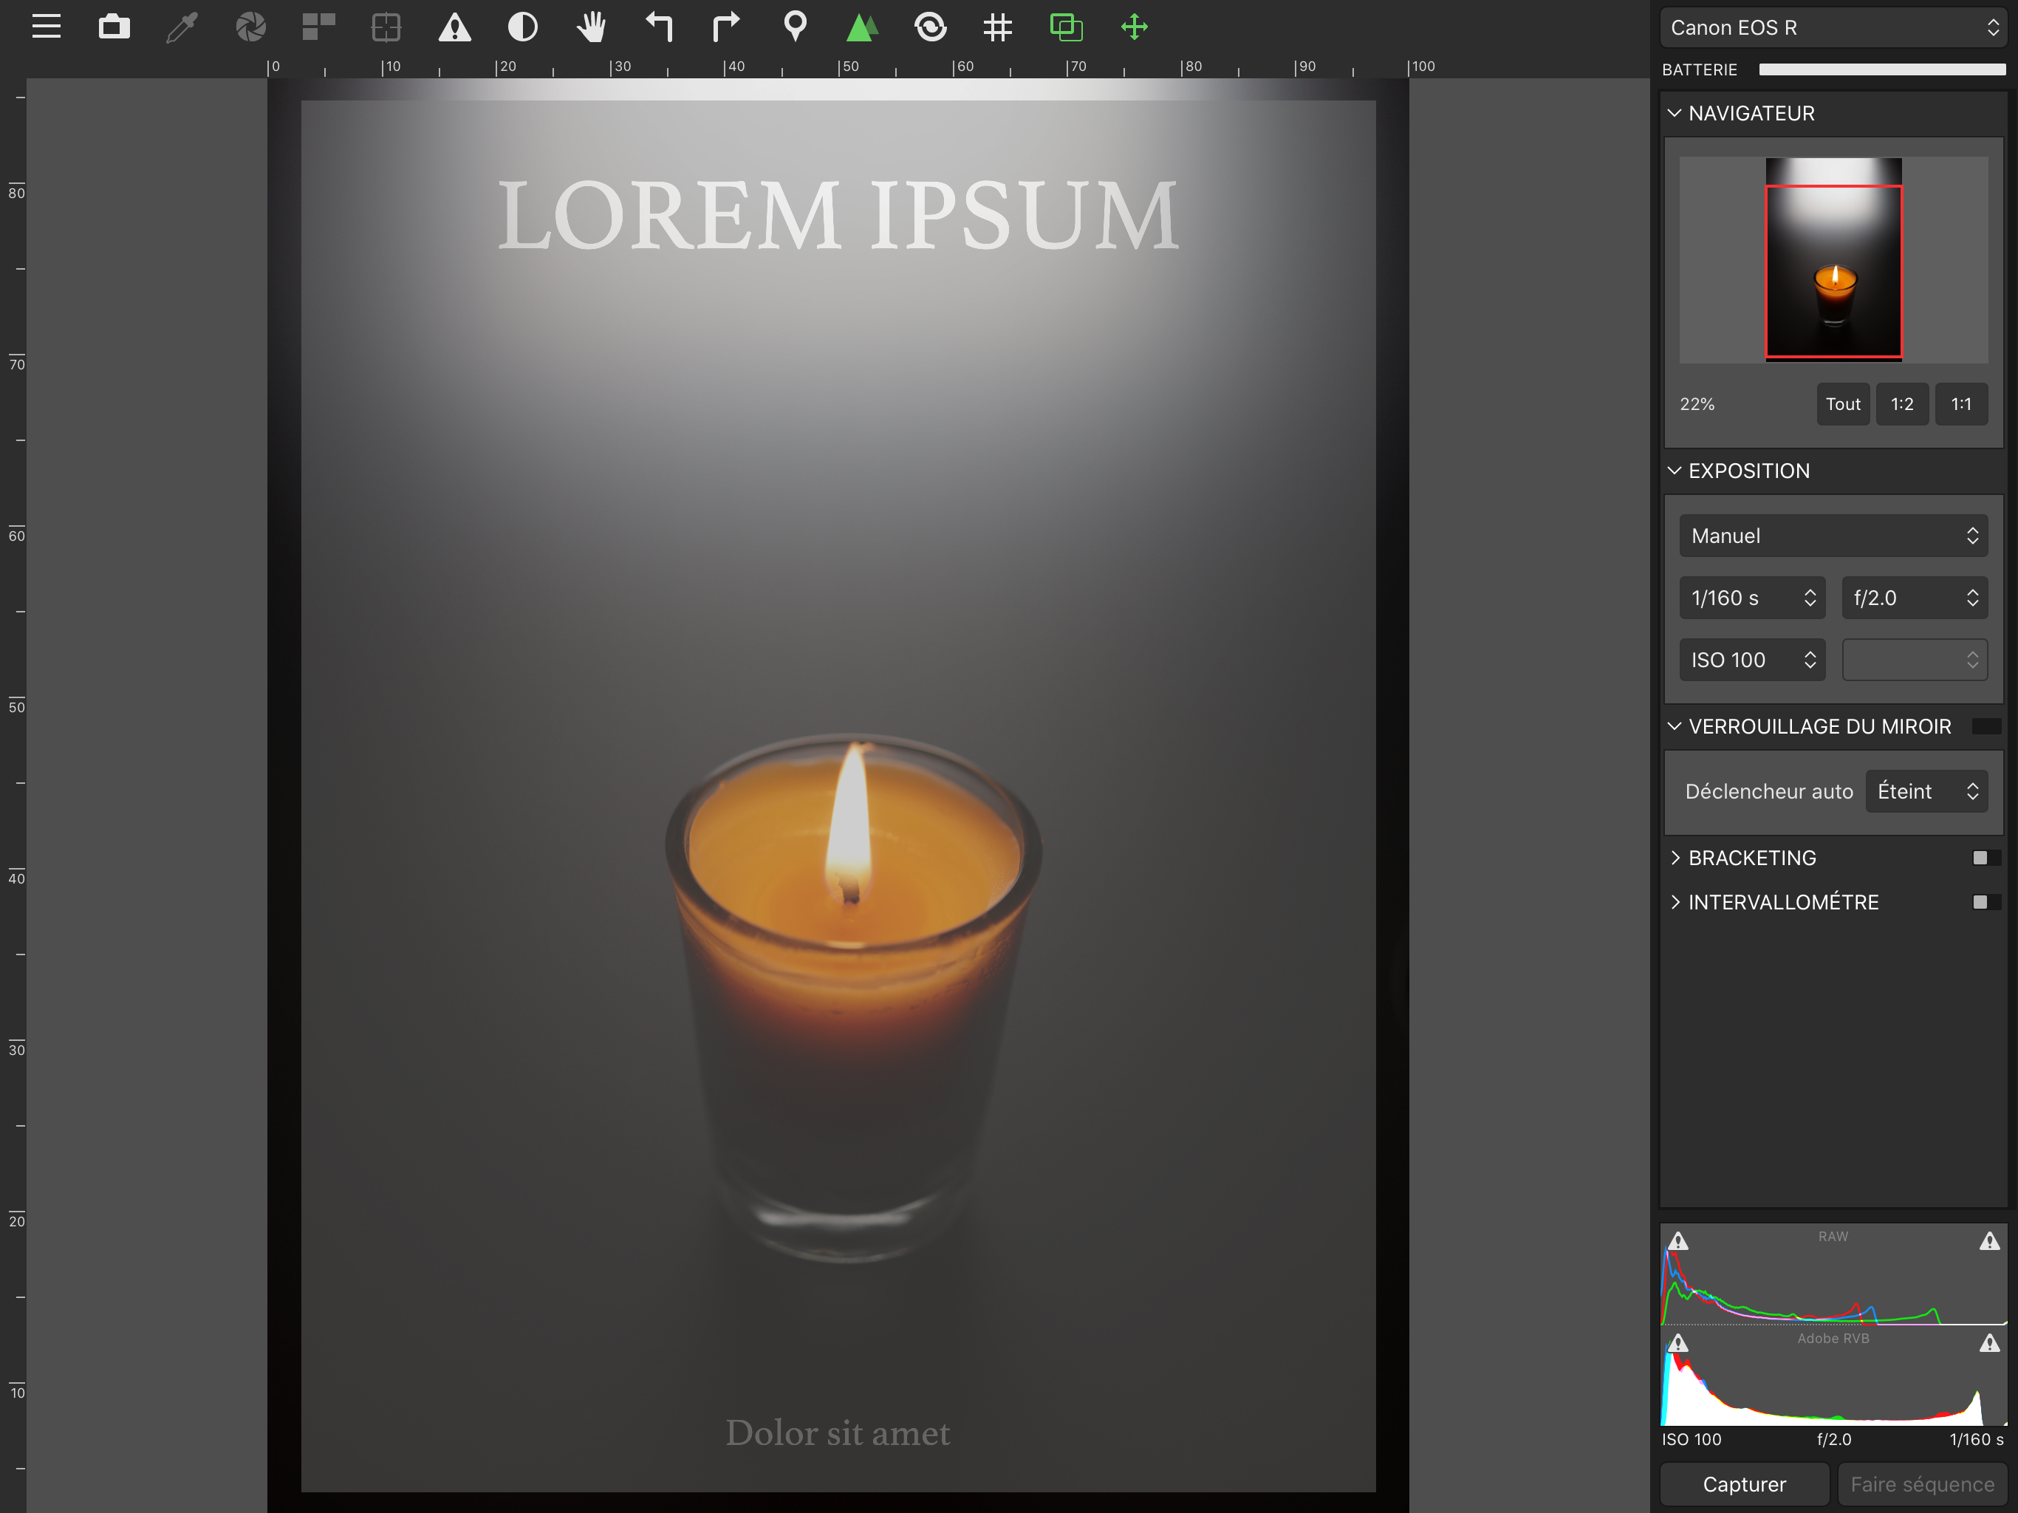Screen dimensions: 2018x1513
Task: Click the green move arrows icon
Action: click(1134, 27)
